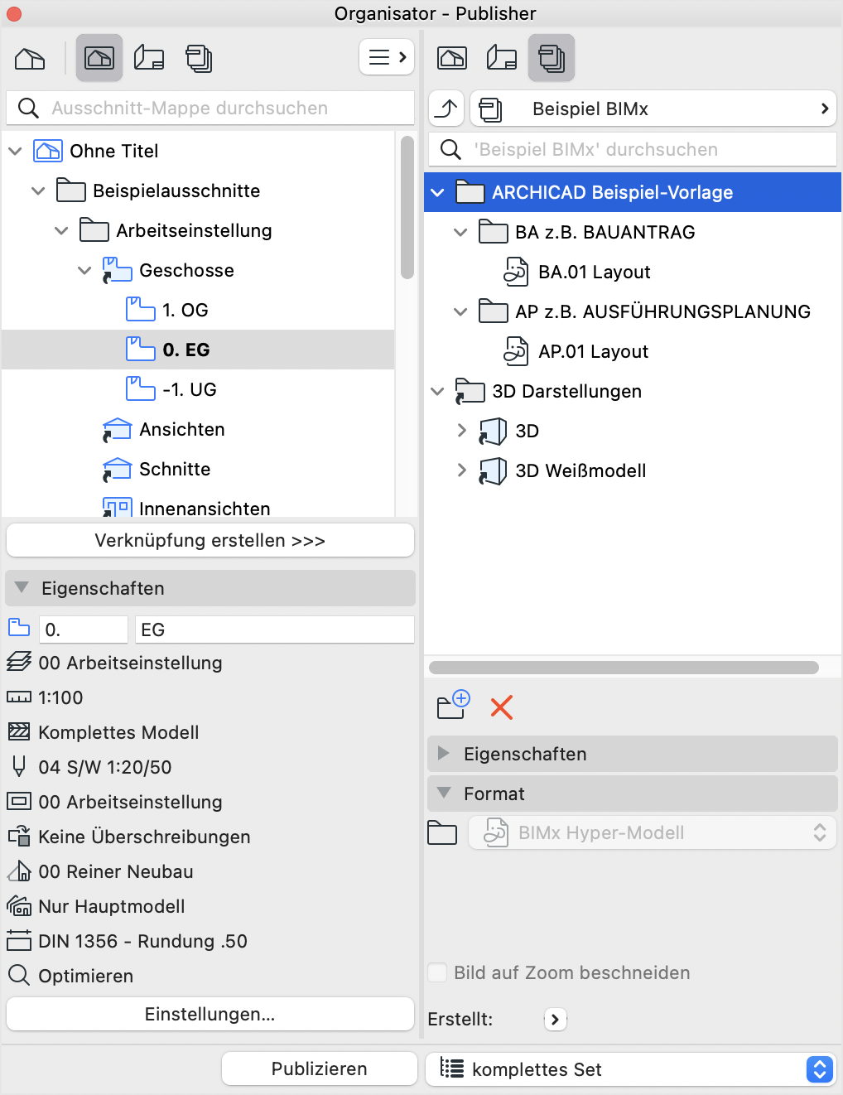The width and height of the screenshot is (843, 1095).
Task: Focus the Ausschnitt-Mappe durchsuchen search field
Action: click(x=210, y=108)
